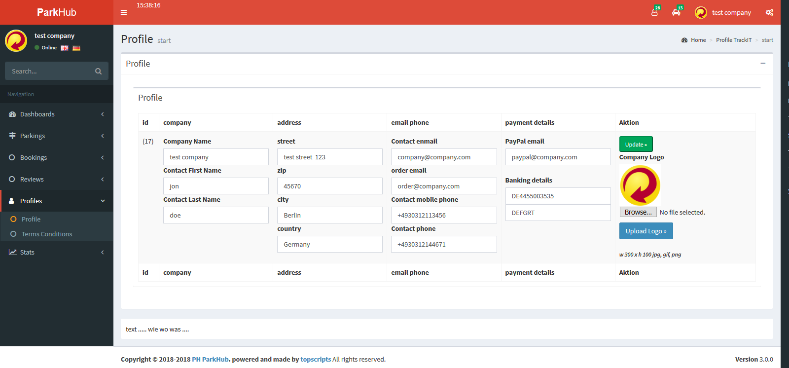The width and height of the screenshot is (789, 368).
Task: Open the settings gears icon in header
Action: pyautogui.click(x=769, y=12)
